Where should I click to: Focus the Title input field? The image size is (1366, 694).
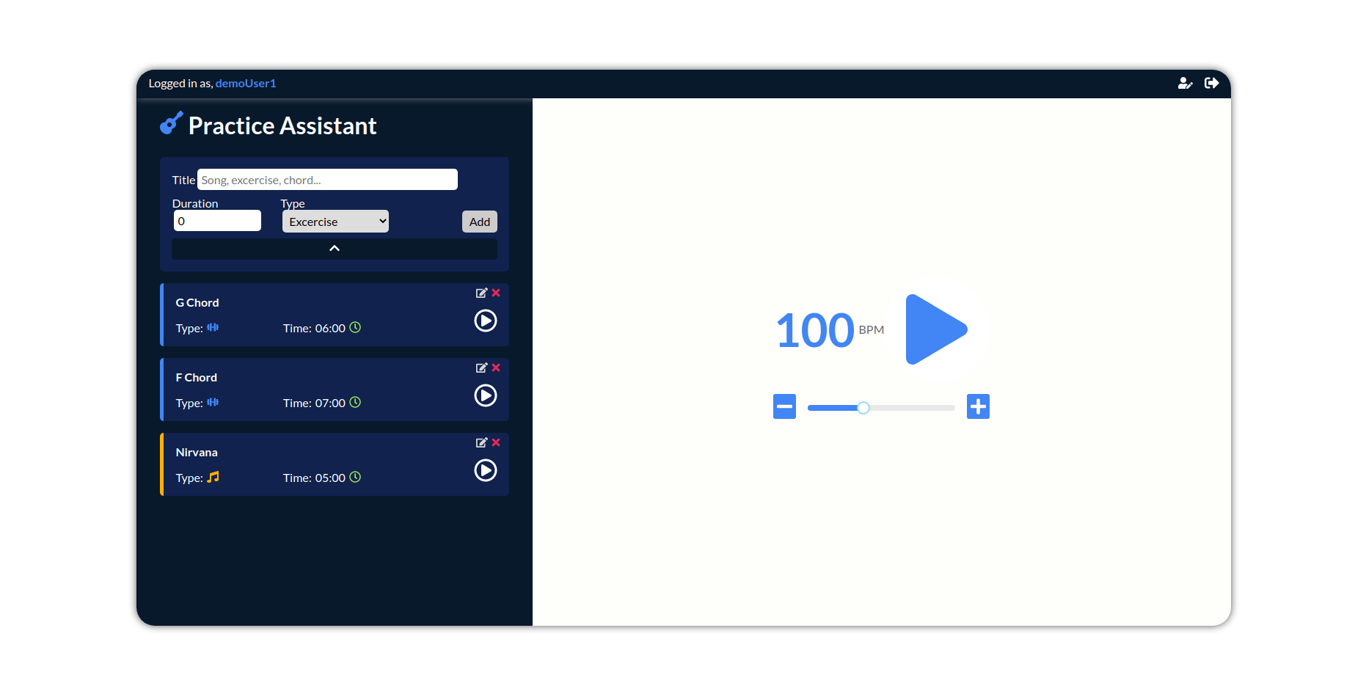[x=327, y=180]
